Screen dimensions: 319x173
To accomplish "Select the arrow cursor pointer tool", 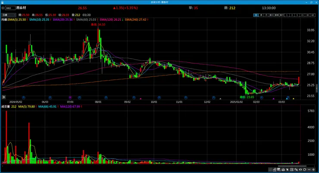I will 288,170.
